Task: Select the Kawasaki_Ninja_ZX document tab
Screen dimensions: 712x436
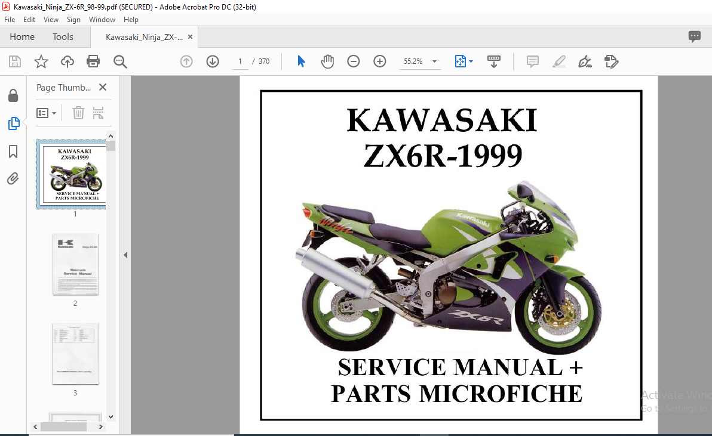Action: pyautogui.click(x=144, y=37)
